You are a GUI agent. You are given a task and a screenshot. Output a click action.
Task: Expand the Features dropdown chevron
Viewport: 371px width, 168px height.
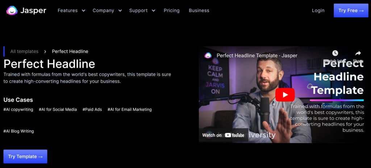pos(83,10)
